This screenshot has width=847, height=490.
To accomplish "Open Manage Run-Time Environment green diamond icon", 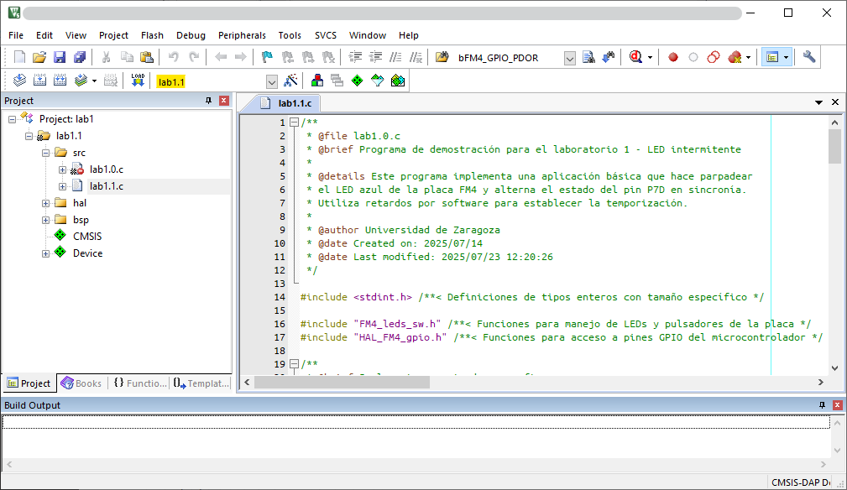I will pyautogui.click(x=357, y=81).
